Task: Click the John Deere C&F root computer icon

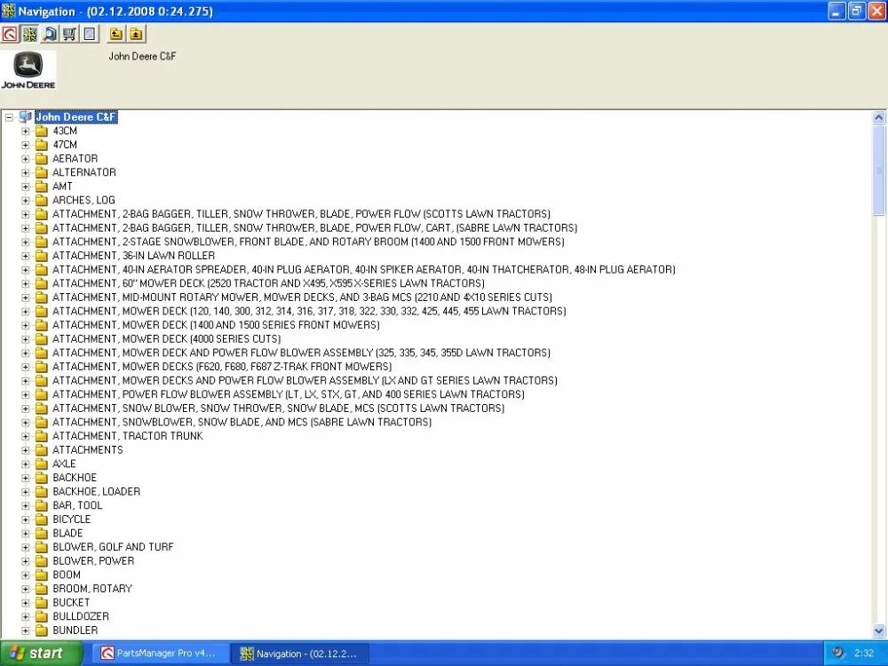Action: click(25, 117)
